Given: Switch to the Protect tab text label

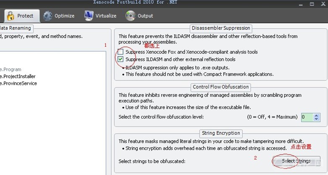Looking at the screenshot, I should [25, 16].
